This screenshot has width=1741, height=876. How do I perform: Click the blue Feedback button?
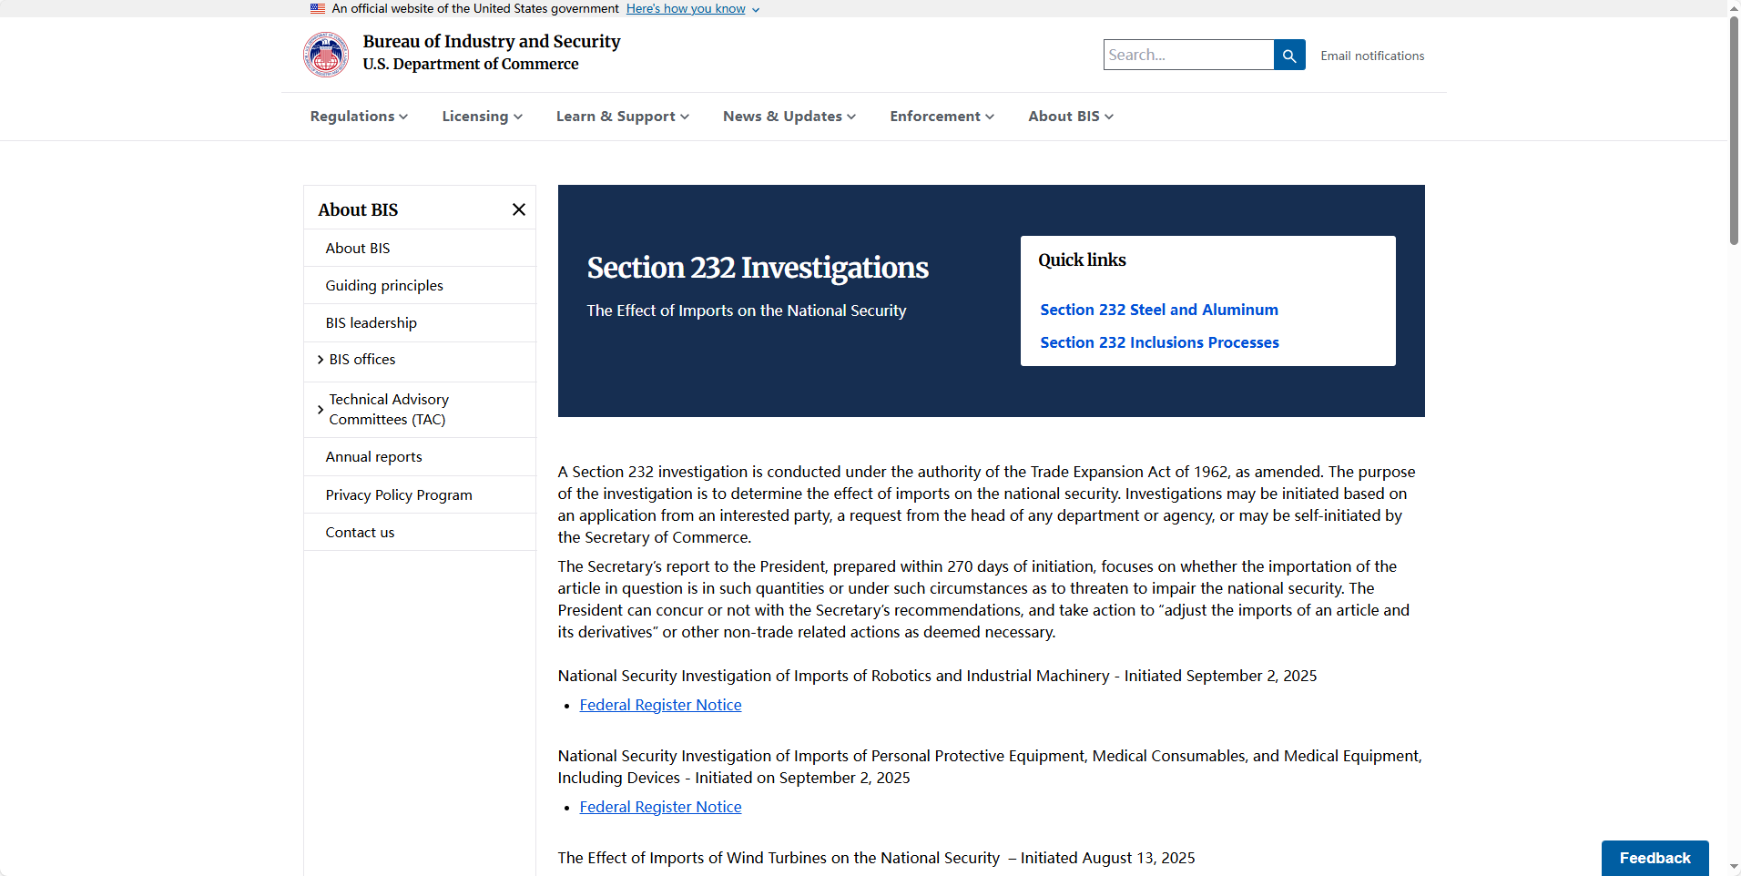[1654, 858]
